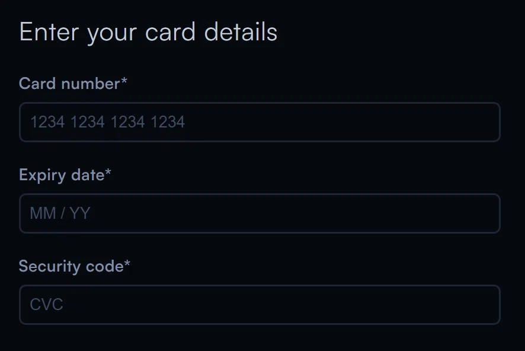This screenshot has height=351, width=525.
Task: Click the word "details" in the heading
Action: click(x=241, y=32)
